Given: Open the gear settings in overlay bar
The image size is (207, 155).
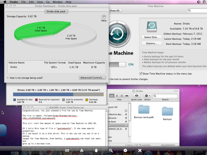Looking at the screenshot, I should coord(125,150).
